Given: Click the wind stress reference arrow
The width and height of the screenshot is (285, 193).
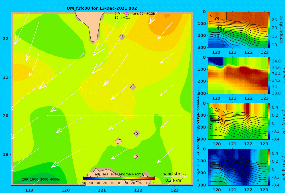Looking at the screenshot, I should 175,177.
